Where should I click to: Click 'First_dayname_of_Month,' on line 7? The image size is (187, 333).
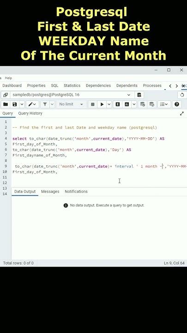pos(40,155)
